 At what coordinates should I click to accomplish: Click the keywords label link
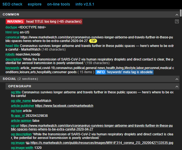pos(12,68)
